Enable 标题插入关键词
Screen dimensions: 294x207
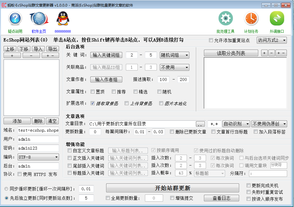tap(69, 173)
